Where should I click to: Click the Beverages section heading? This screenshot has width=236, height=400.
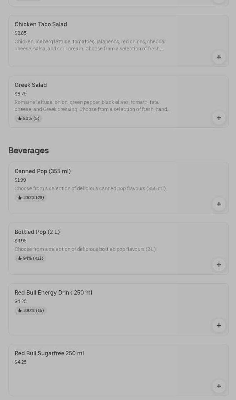pos(28,150)
